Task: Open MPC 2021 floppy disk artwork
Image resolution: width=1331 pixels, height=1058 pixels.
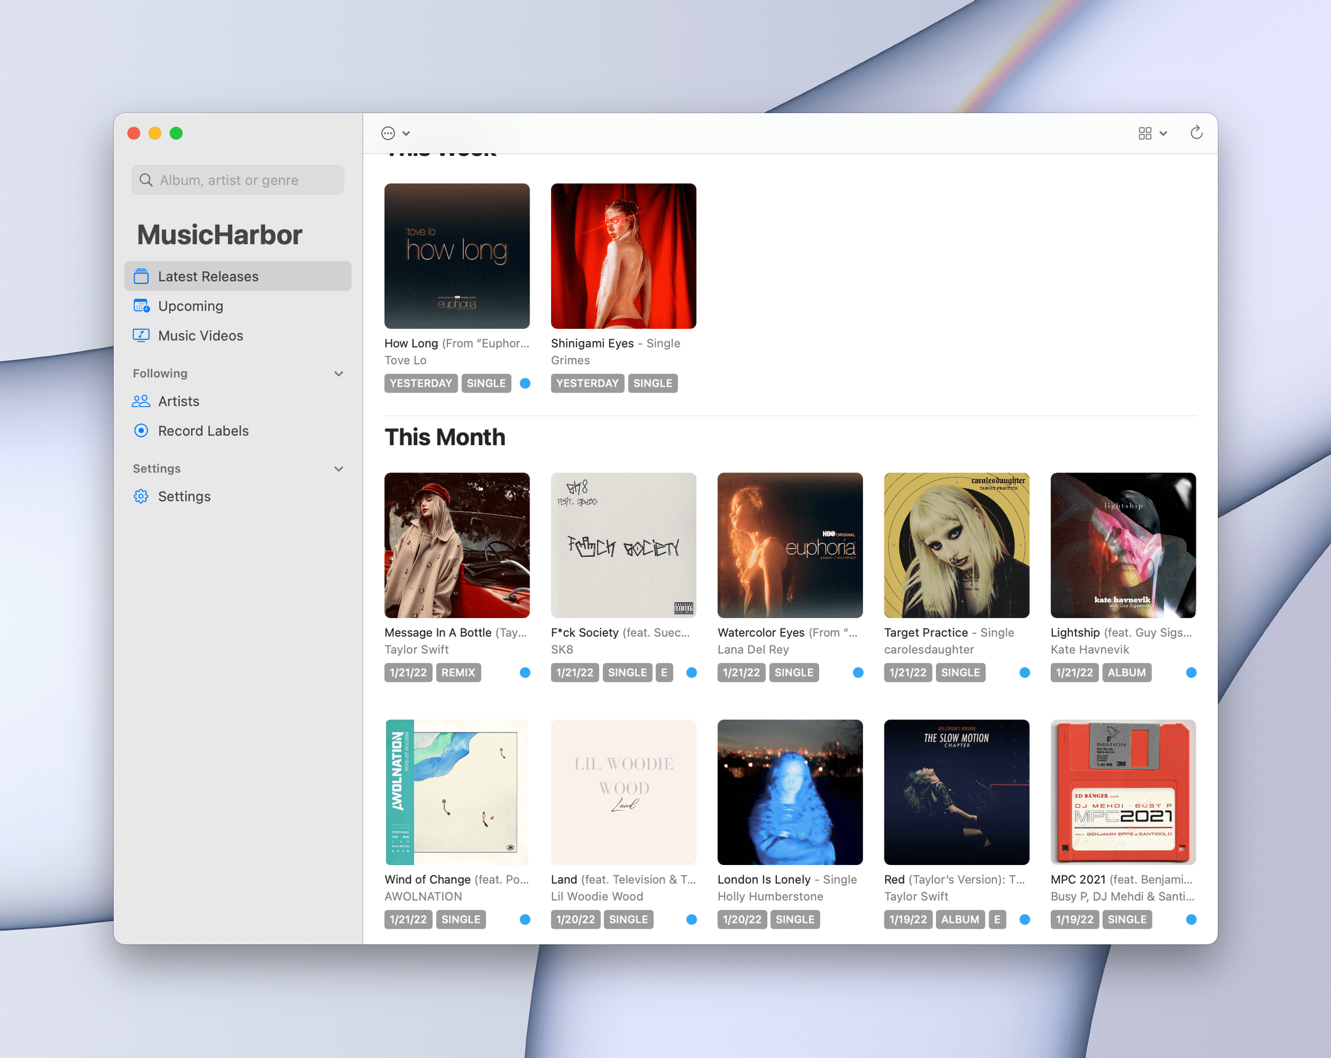Action: (1123, 792)
